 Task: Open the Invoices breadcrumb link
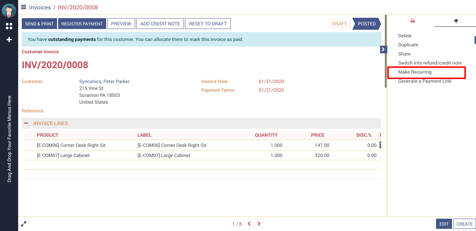click(x=40, y=7)
